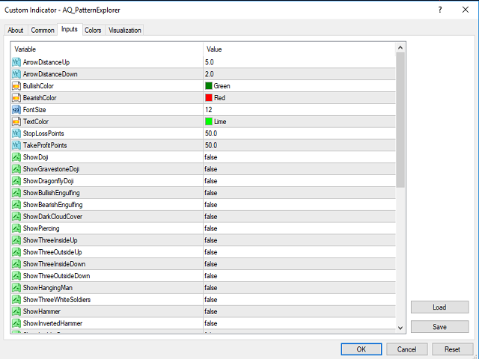Click the scrollbar up arrow

click(400, 48)
